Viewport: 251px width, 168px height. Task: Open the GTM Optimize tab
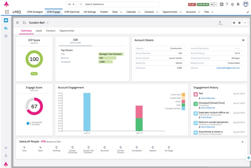coord(72,12)
